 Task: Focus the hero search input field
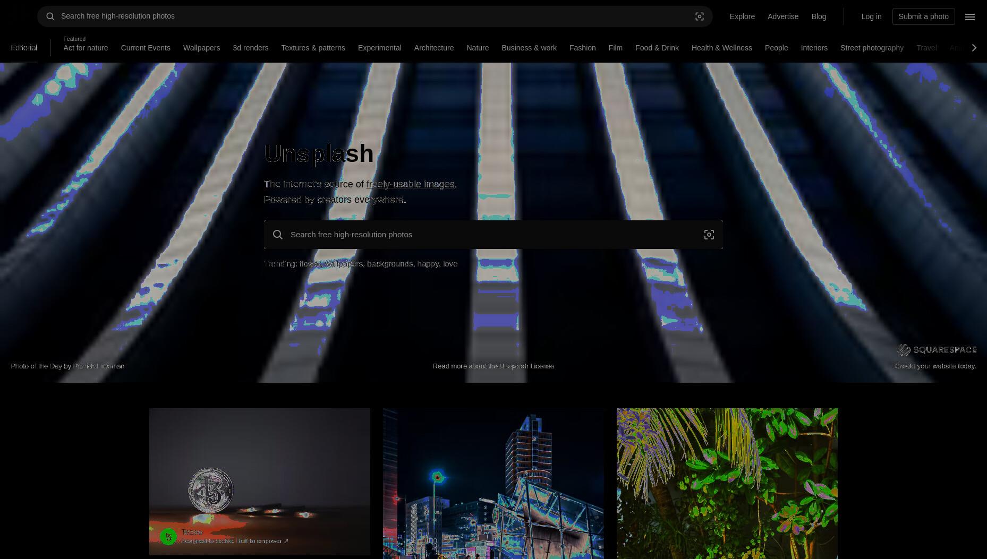[x=493, y=235]
